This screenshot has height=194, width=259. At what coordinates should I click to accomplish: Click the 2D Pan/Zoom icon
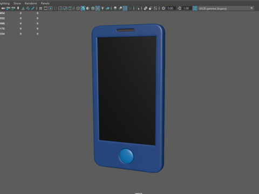[28, 8]
